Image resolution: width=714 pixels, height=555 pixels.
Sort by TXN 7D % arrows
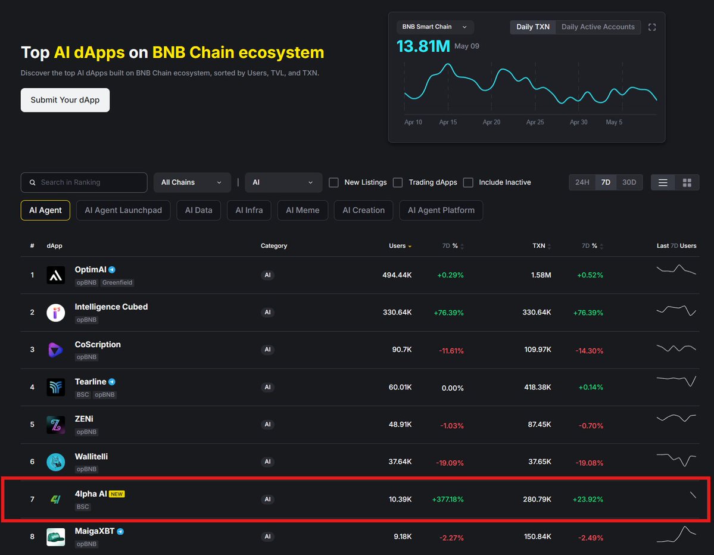(x=601, y=247)
